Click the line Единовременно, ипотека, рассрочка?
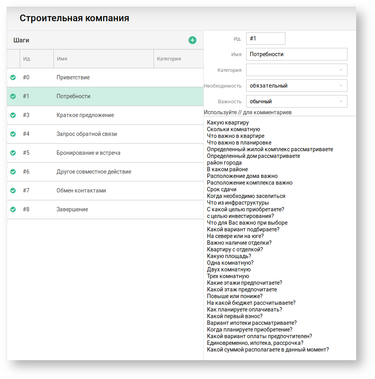This screenshot has width=375, height=379. 255,343
